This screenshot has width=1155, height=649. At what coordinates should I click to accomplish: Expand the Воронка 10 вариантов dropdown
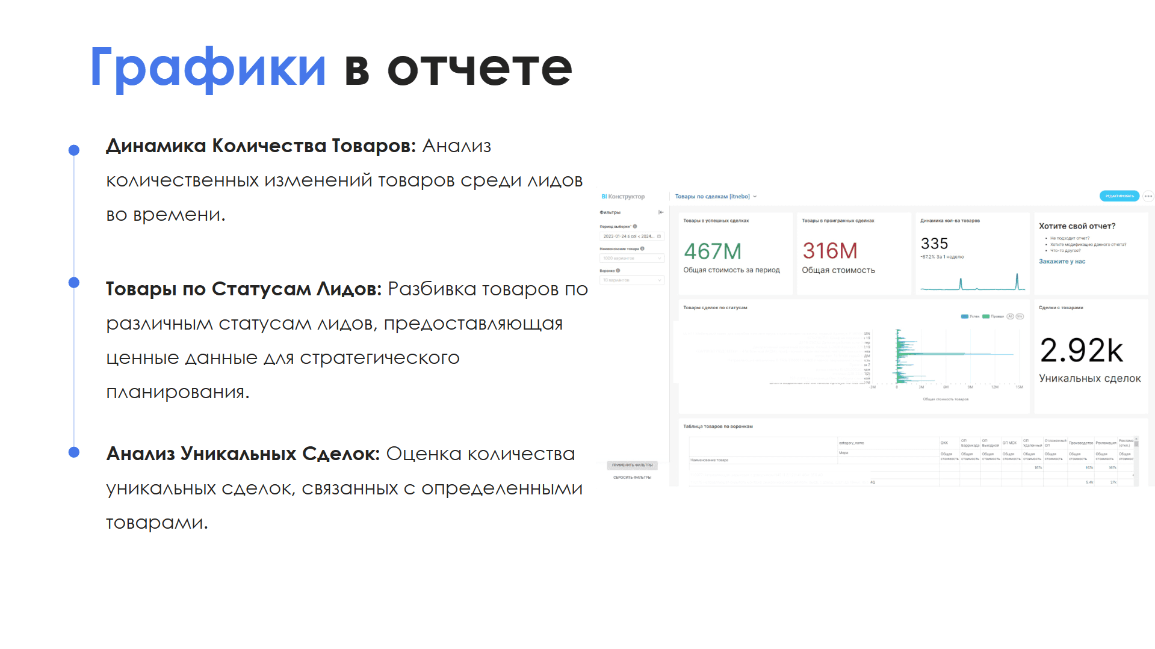(632, 280)
